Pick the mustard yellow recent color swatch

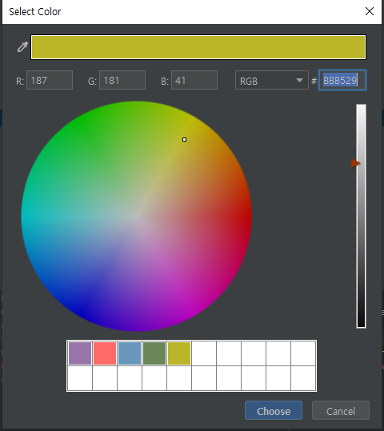pos(179,353)
